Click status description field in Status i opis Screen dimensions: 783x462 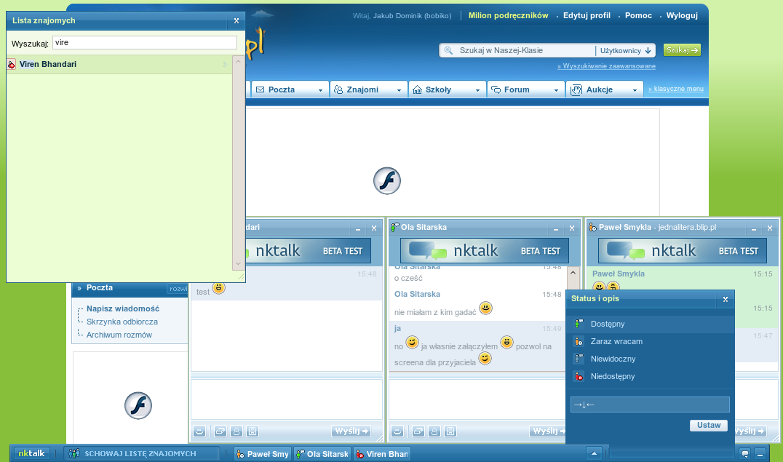tap(650, 405)
